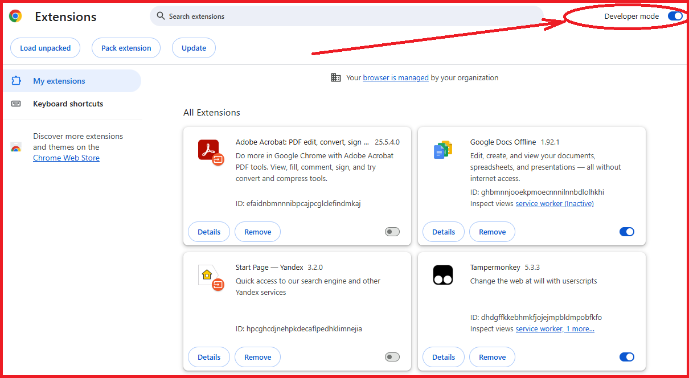Click the Extensions page title
This screenshot has width=689, height=378.
65,17
